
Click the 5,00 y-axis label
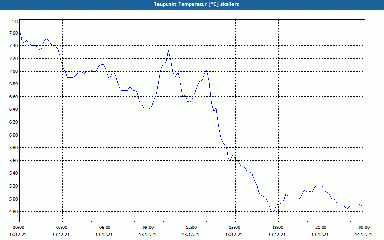[x=13, y=199]
